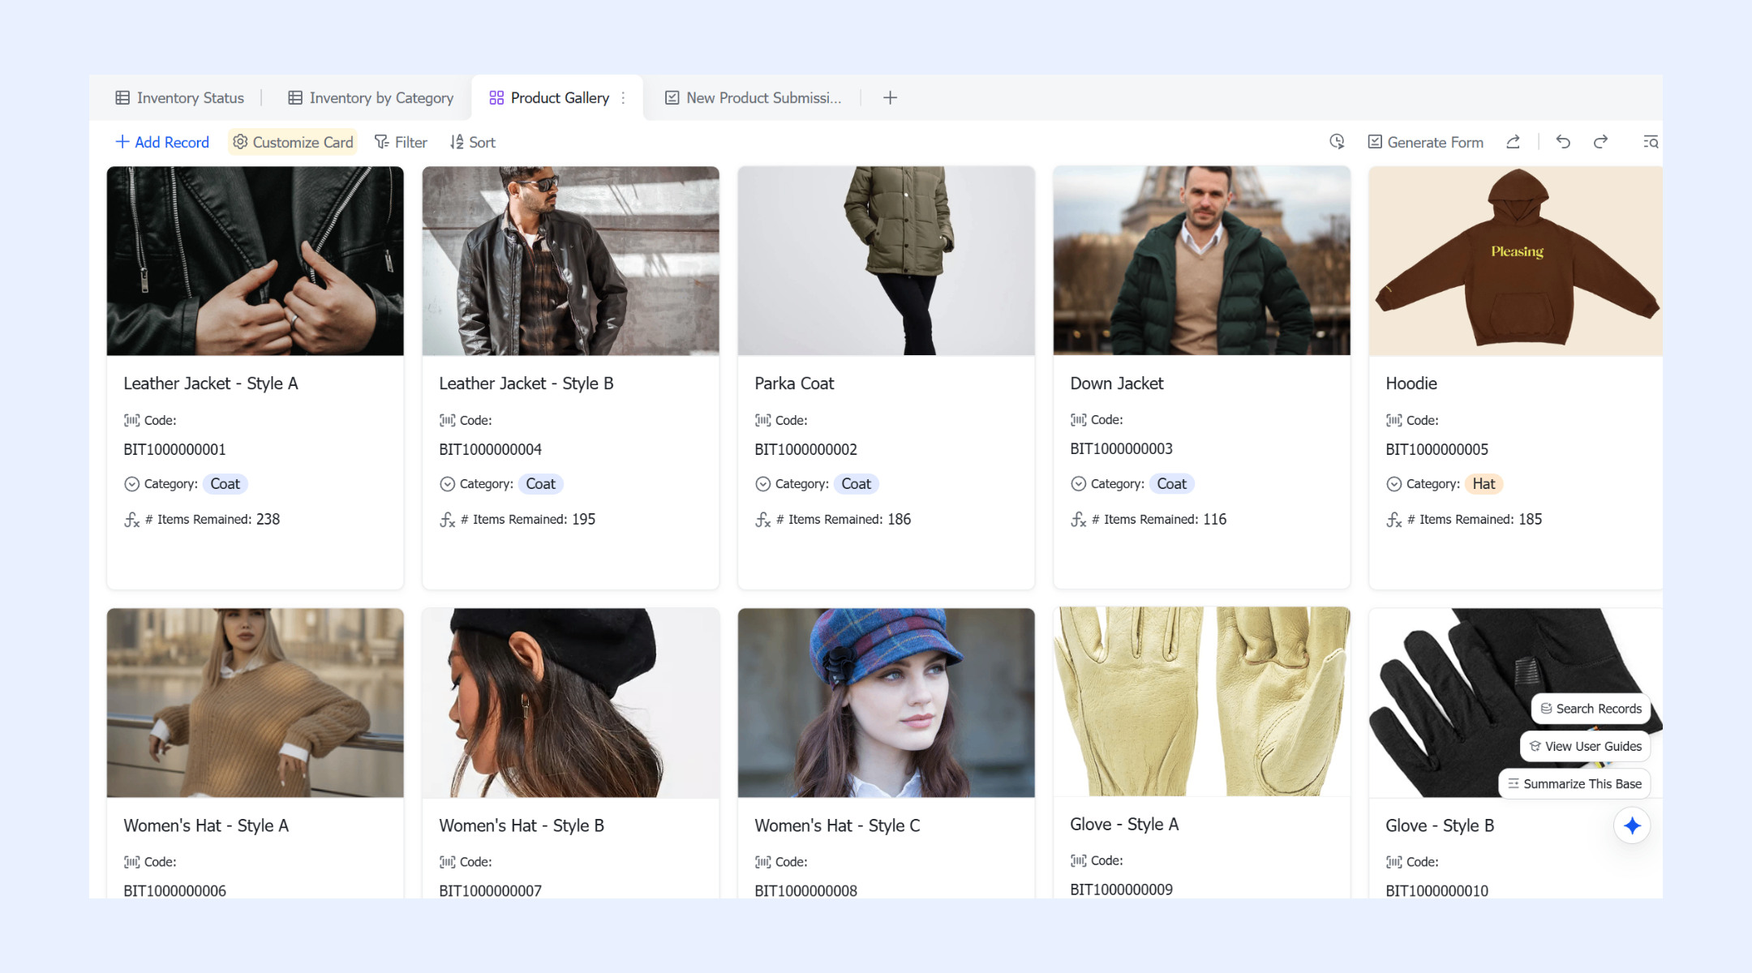Open Customize Card settings

(x=293, y=142)
